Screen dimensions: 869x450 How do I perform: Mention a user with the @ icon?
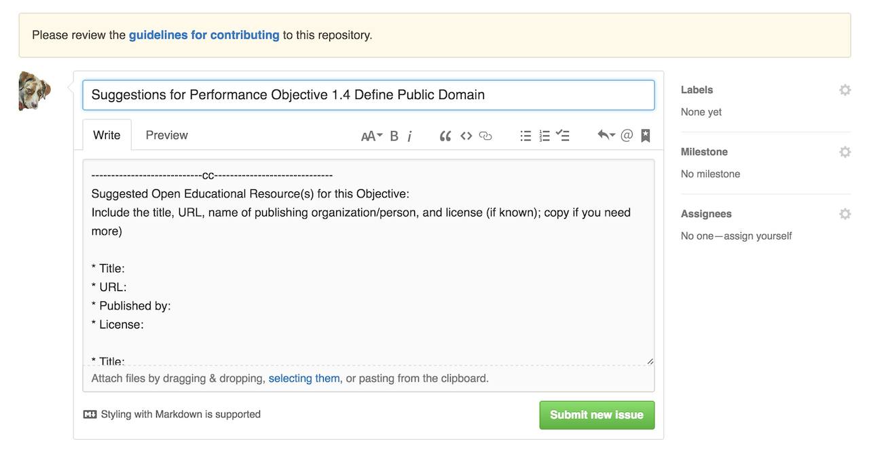click(x=627, y=135)
